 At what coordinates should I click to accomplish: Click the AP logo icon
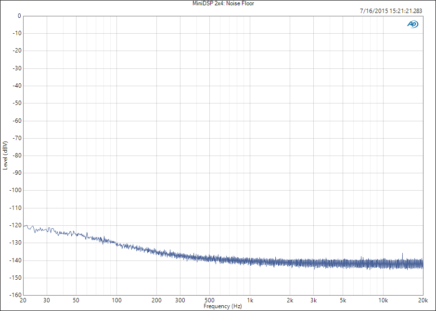click(x=412, y=24)
